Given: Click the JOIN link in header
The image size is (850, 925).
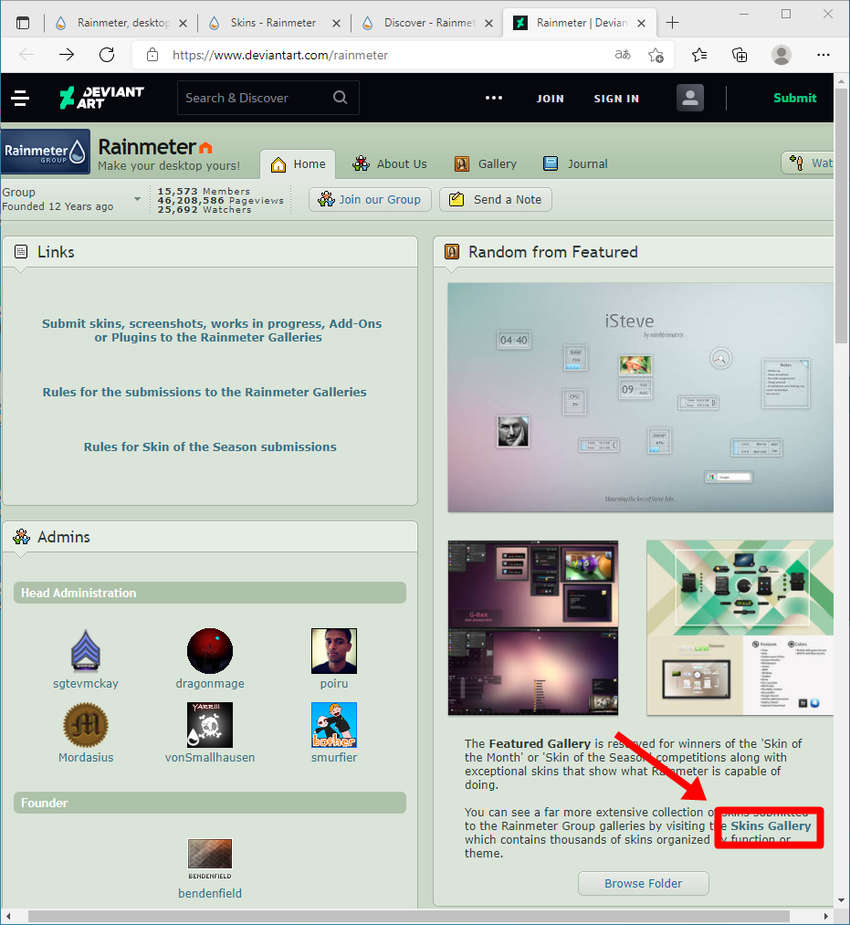Looking at the screenshot, I should [551, 99].
